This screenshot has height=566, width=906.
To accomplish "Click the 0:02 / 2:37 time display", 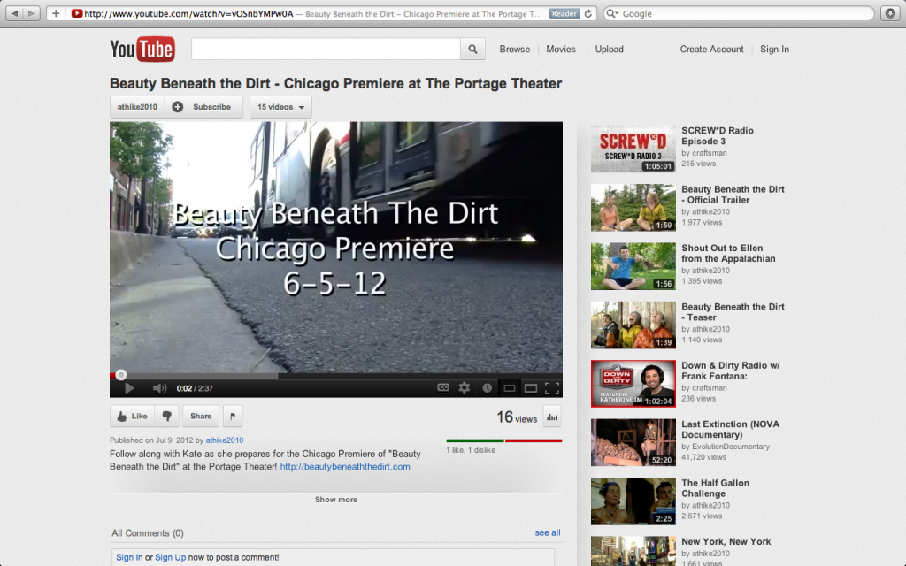I will coord(195,388).
